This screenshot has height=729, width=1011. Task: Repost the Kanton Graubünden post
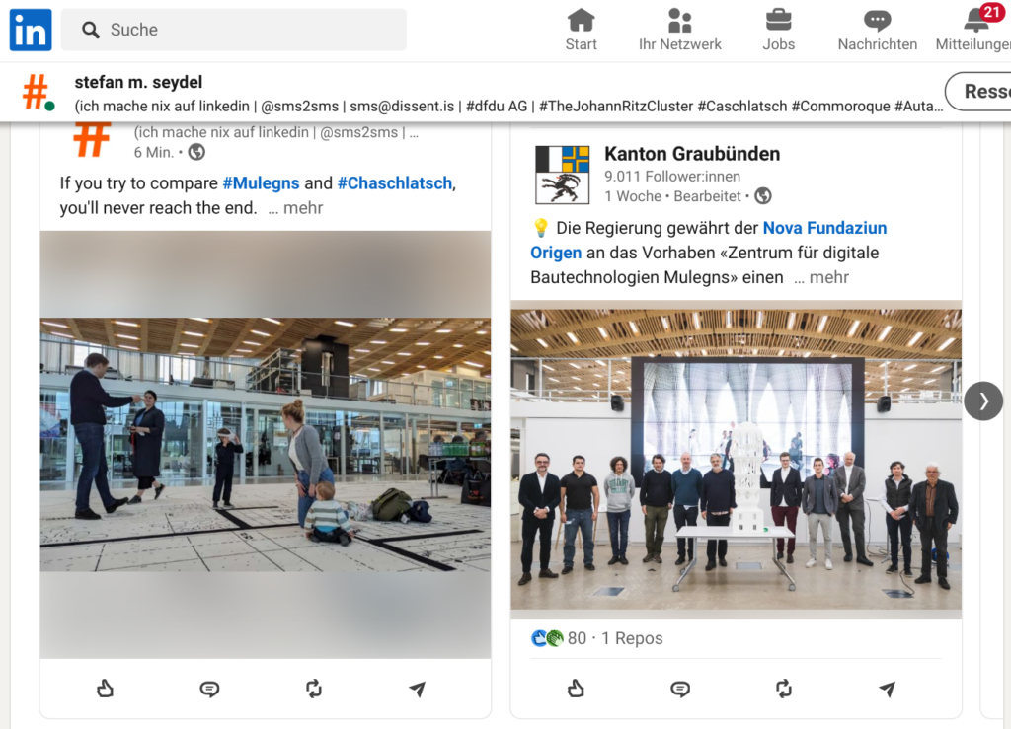[784, 689]
